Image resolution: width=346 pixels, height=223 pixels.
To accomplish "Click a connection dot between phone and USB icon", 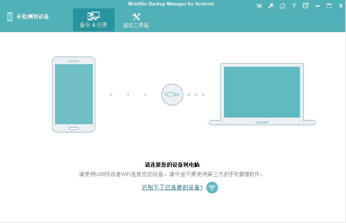I will (x=128, y=94).
